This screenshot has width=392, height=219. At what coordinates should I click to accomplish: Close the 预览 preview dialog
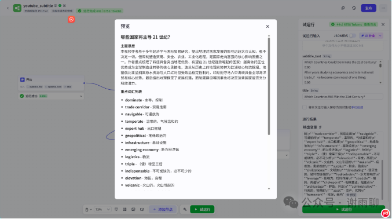click(x=268, y=26)
